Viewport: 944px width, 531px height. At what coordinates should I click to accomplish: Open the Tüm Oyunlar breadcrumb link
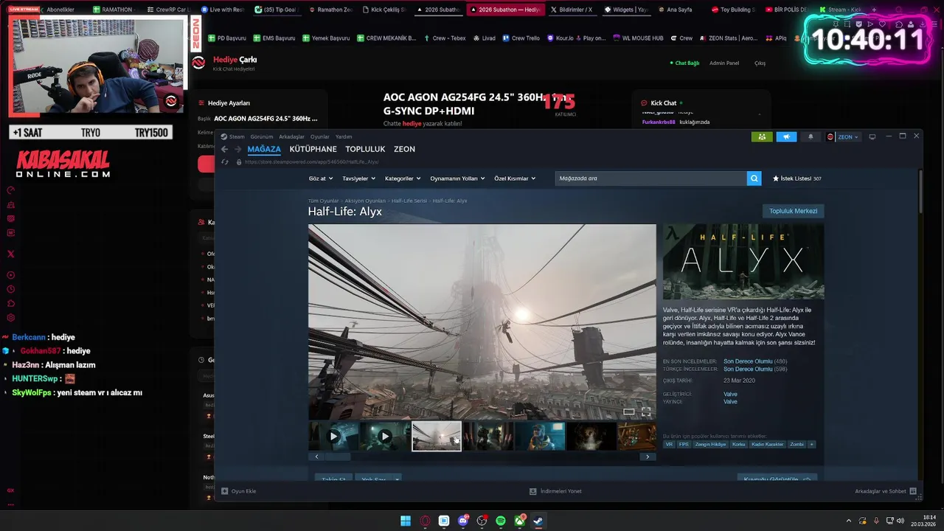323,201
